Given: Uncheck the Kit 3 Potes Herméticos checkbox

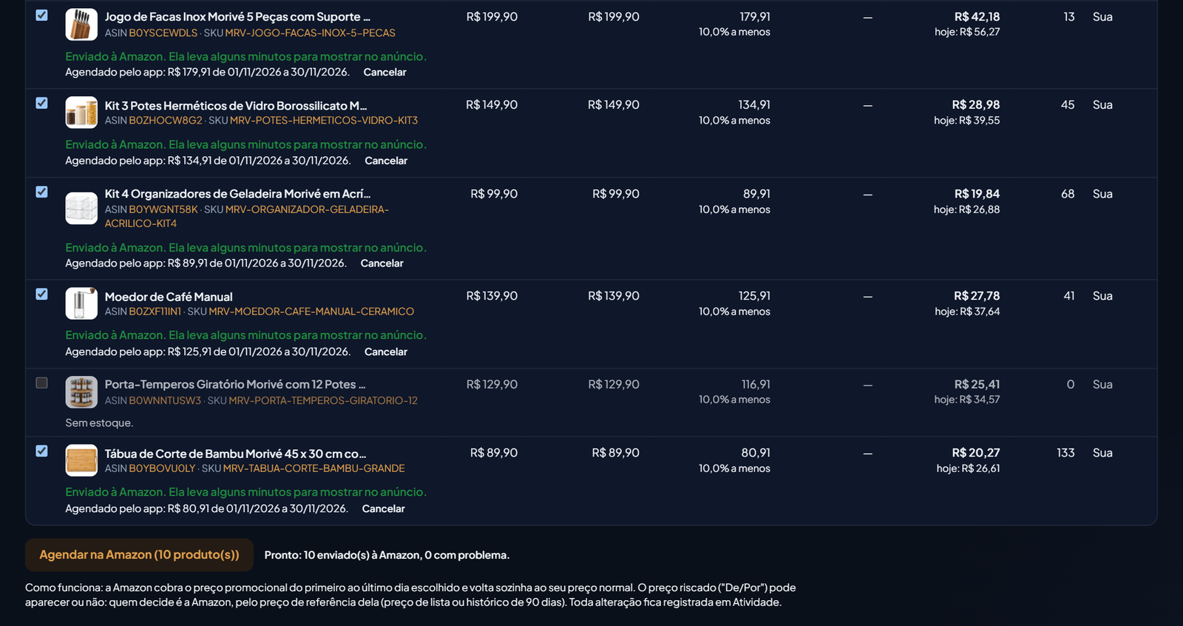Looking at the screenshot, I should pos(42,103).
